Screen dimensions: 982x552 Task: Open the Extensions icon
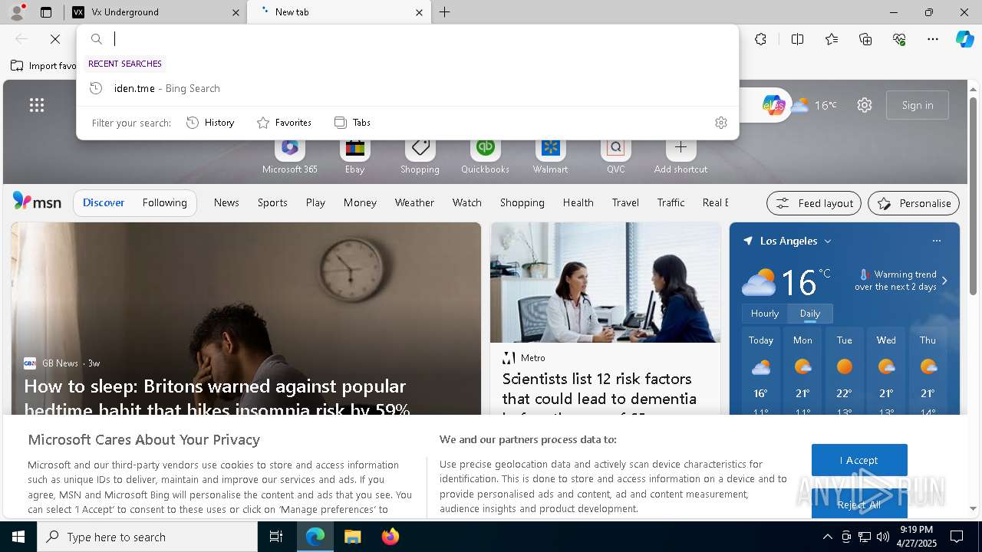point(760,39)
